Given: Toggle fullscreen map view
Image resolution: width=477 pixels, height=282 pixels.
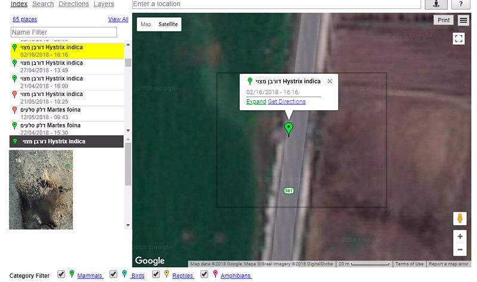Looking at the screenshot, I should pos(458,39).
